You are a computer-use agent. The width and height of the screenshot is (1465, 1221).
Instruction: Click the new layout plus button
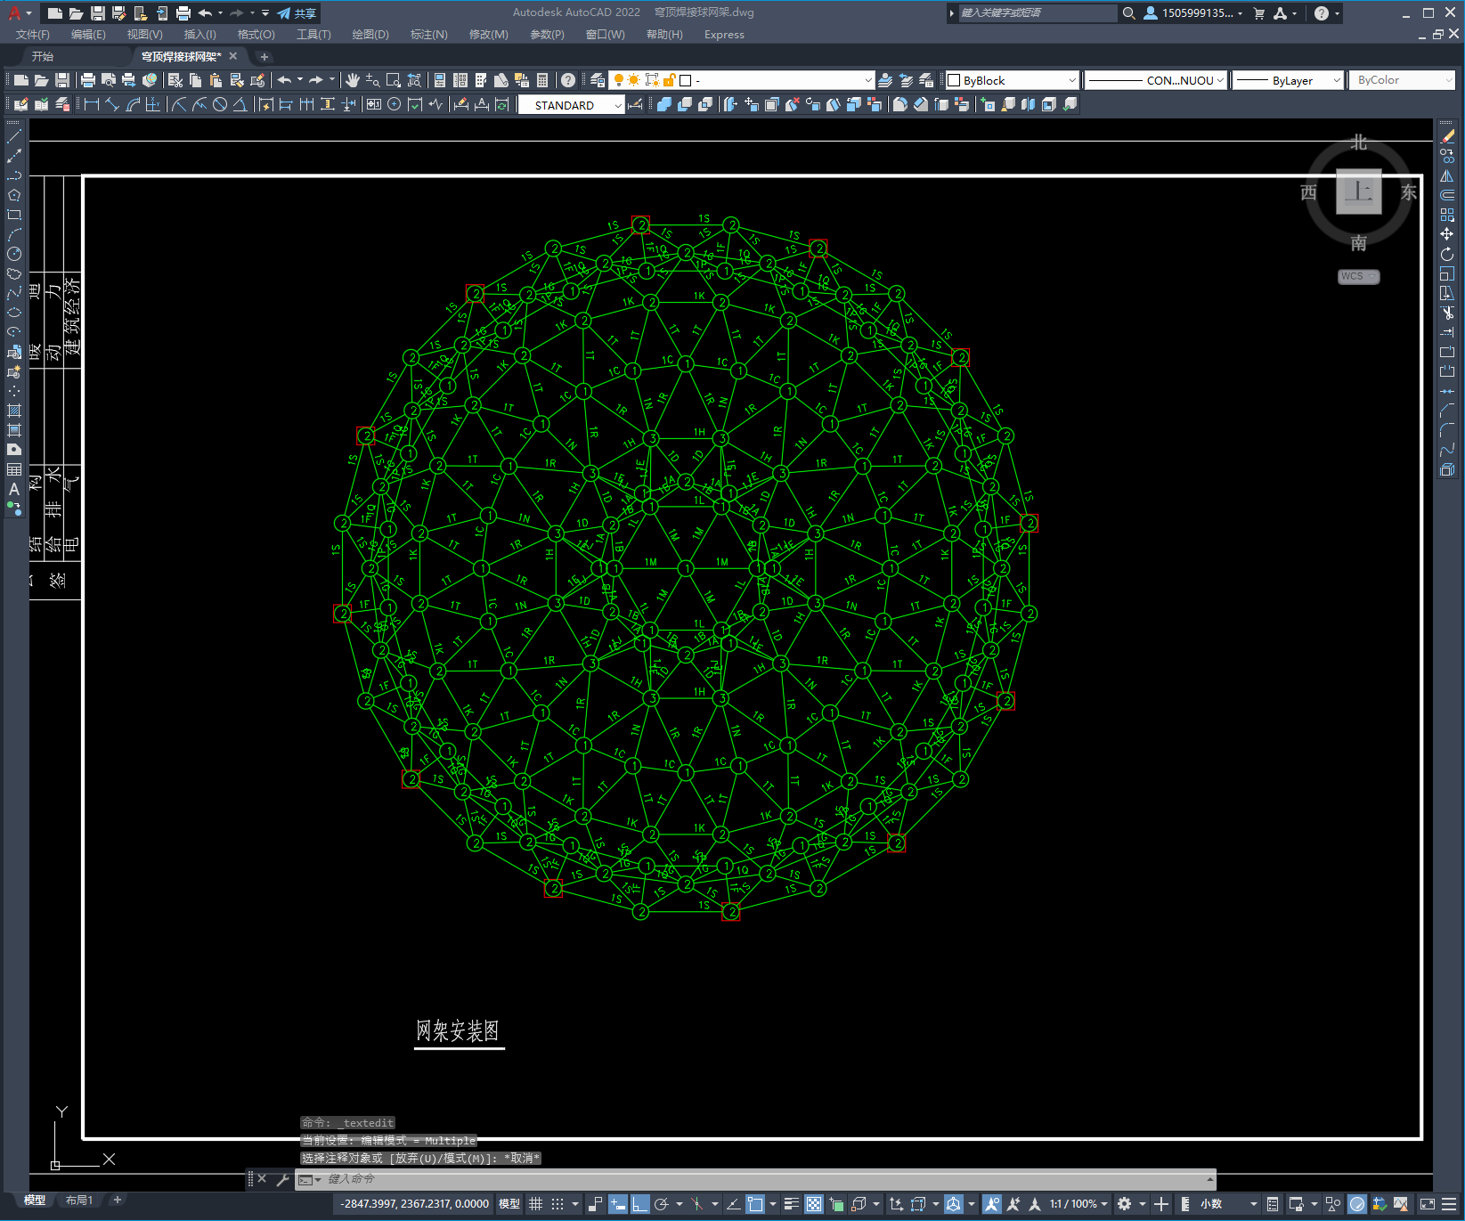[117, 1201]
